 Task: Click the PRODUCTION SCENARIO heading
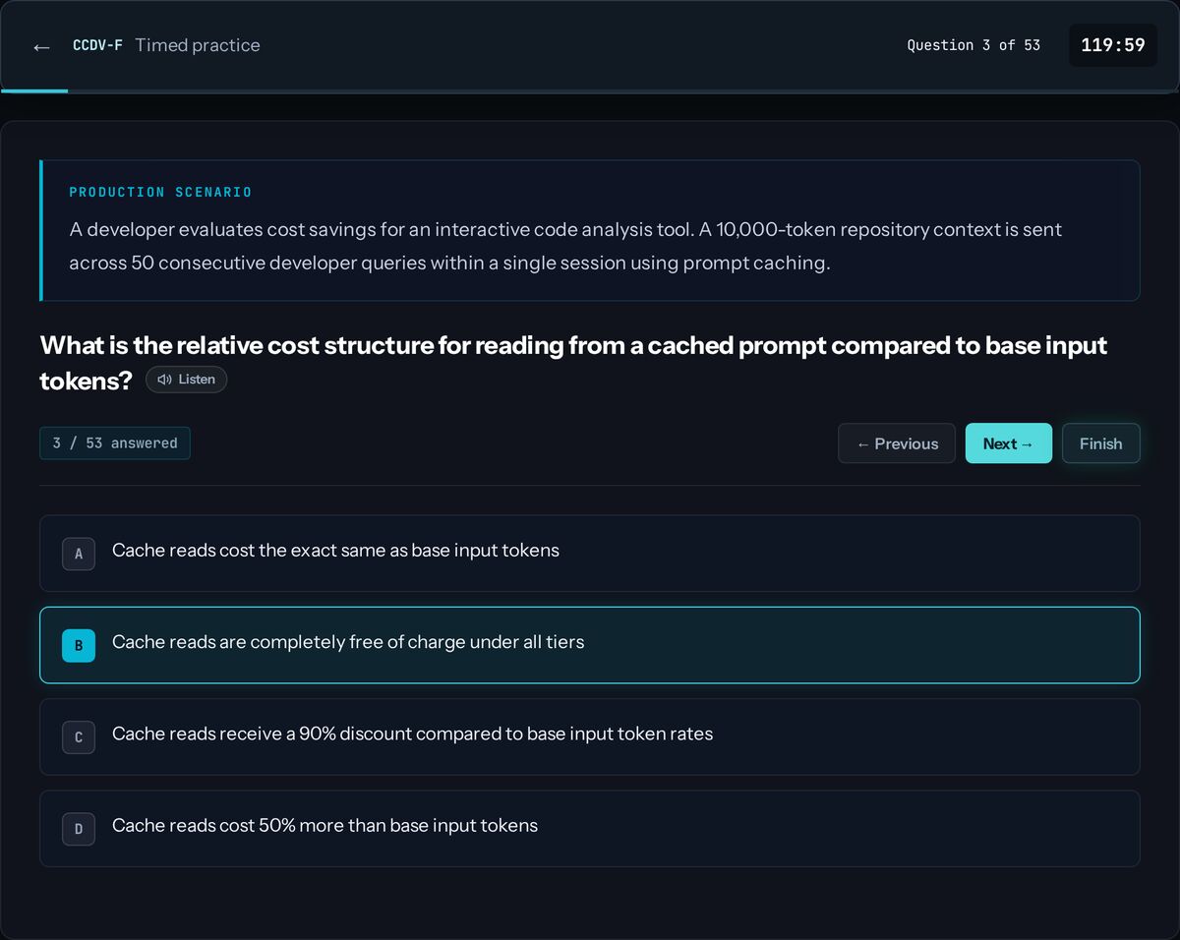tap(160, 192)
